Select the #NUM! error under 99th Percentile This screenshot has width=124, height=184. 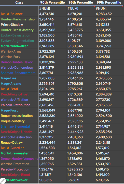coord(101,9)
